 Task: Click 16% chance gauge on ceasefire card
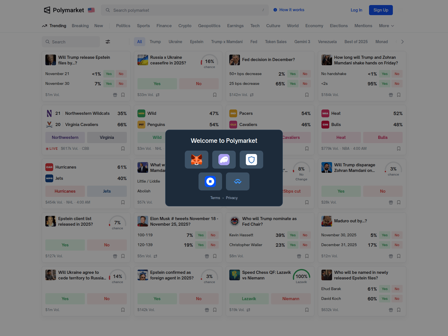point(209,62)
